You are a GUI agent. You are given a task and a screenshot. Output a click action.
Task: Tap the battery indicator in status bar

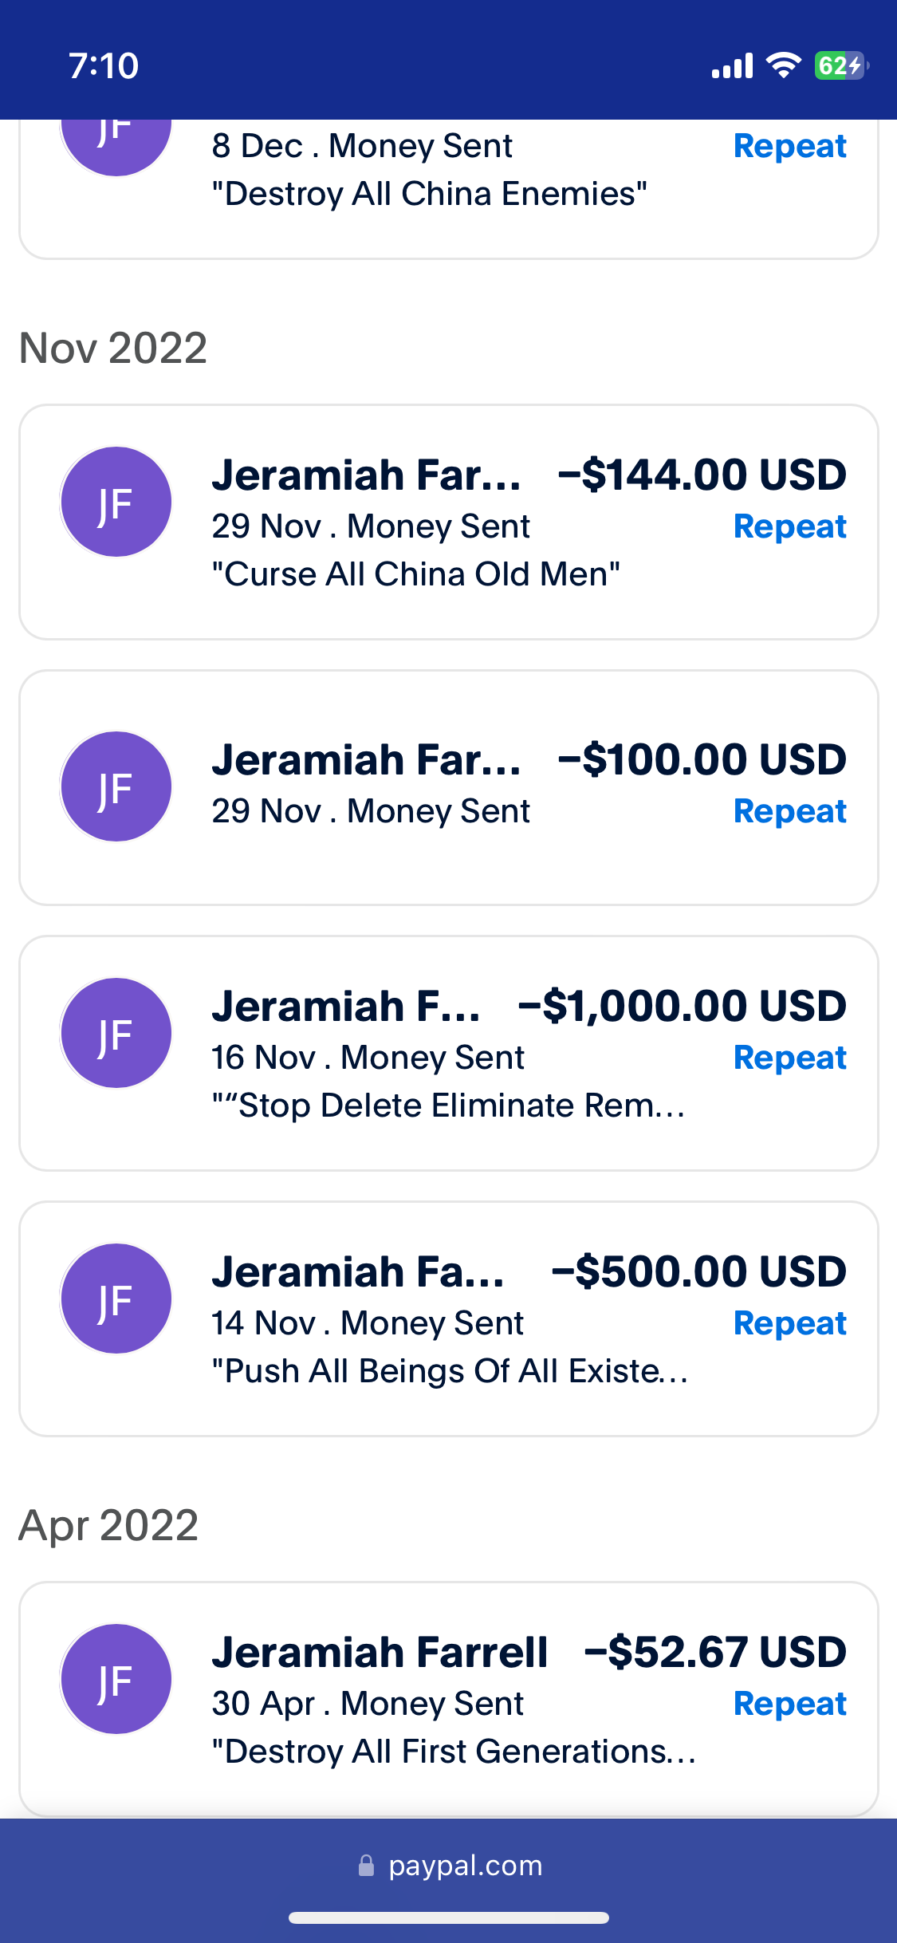click(841, 65)
